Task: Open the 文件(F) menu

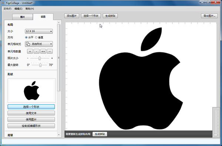Action: tap(7, 9)
